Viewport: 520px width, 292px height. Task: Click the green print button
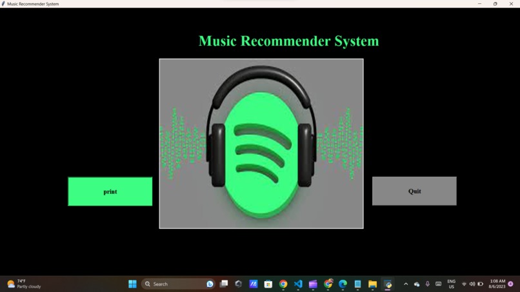tap(110, 191)
